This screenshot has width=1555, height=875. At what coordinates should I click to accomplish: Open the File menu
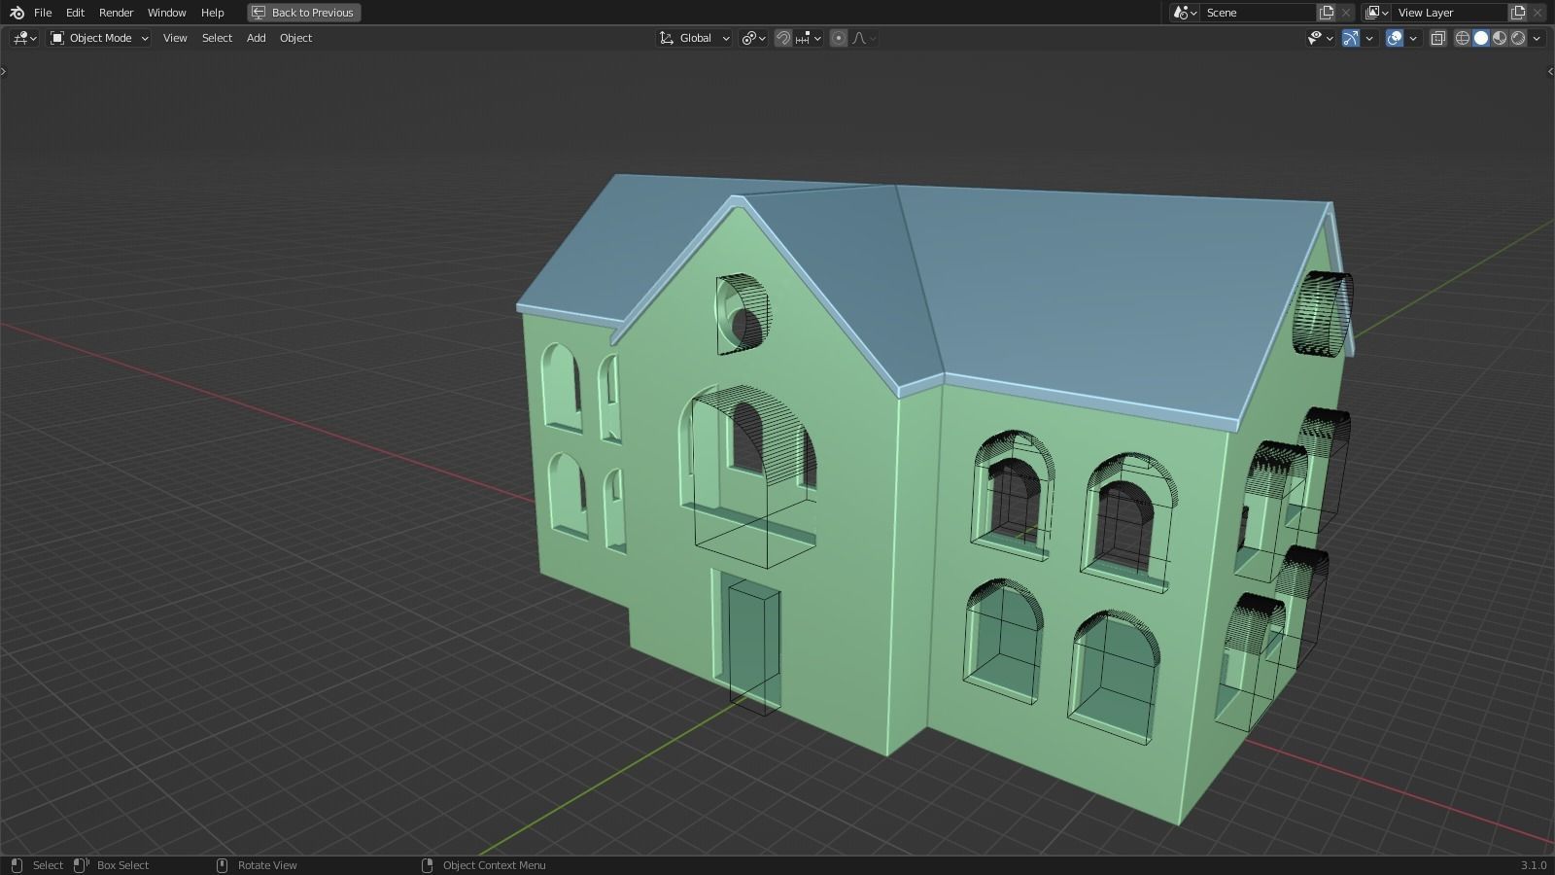(43, 13)
